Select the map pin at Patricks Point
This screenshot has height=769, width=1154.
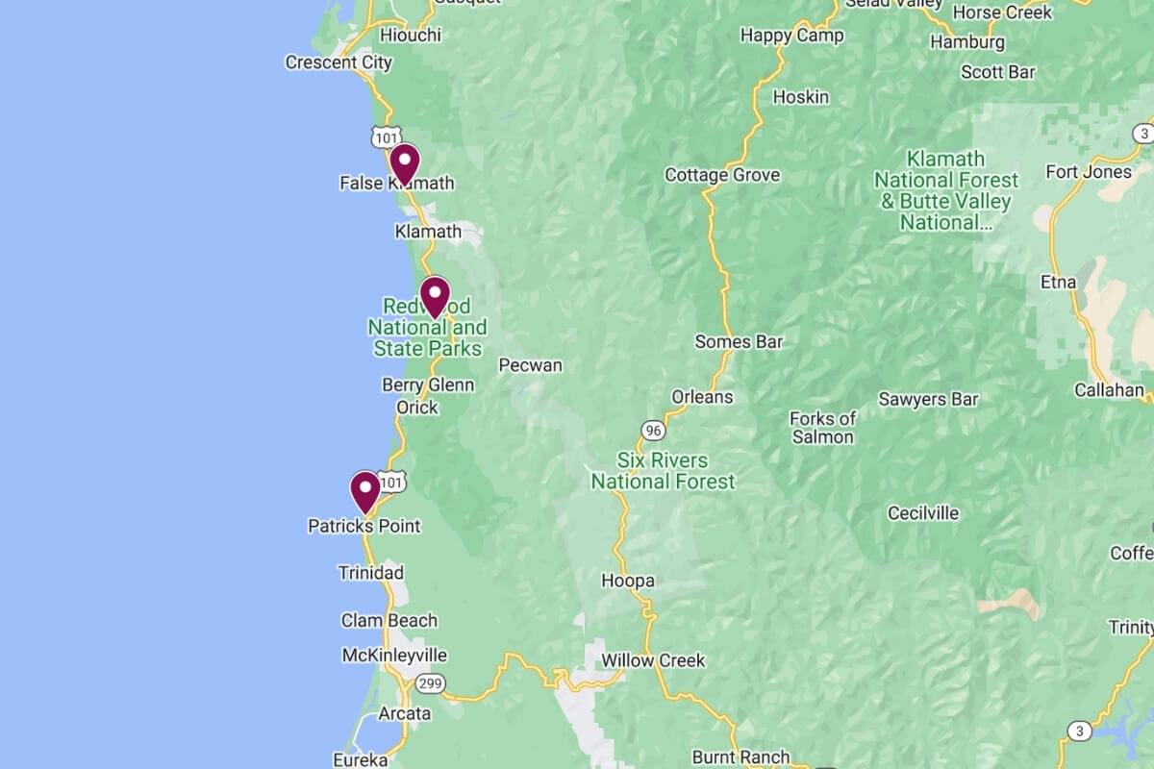pyautogui.click(x=365, y=492)
